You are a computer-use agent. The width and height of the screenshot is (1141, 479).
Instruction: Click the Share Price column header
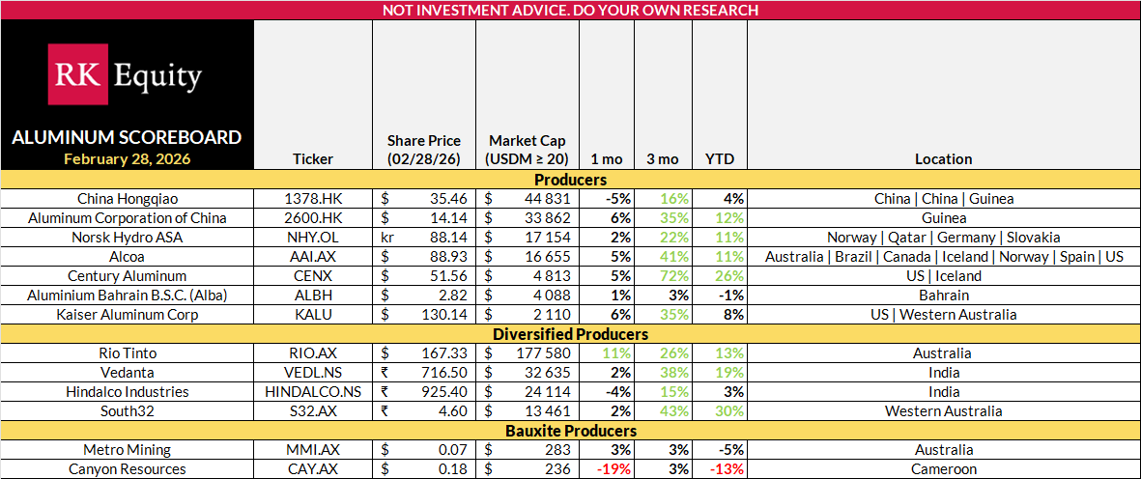click(x=423, y=149)
